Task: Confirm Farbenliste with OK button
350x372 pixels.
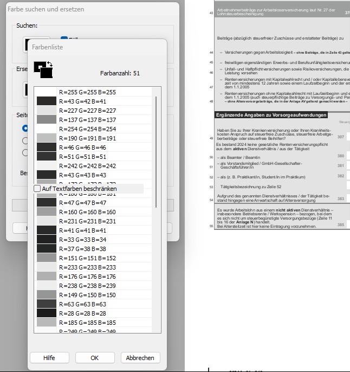Action: [95, 357]
